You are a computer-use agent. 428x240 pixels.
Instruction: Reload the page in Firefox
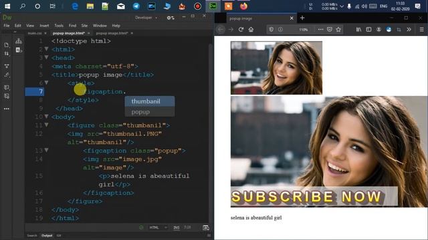point(241,29)
